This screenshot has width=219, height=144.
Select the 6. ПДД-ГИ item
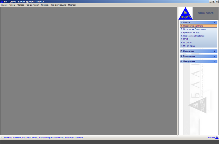[x=186, y=42]
